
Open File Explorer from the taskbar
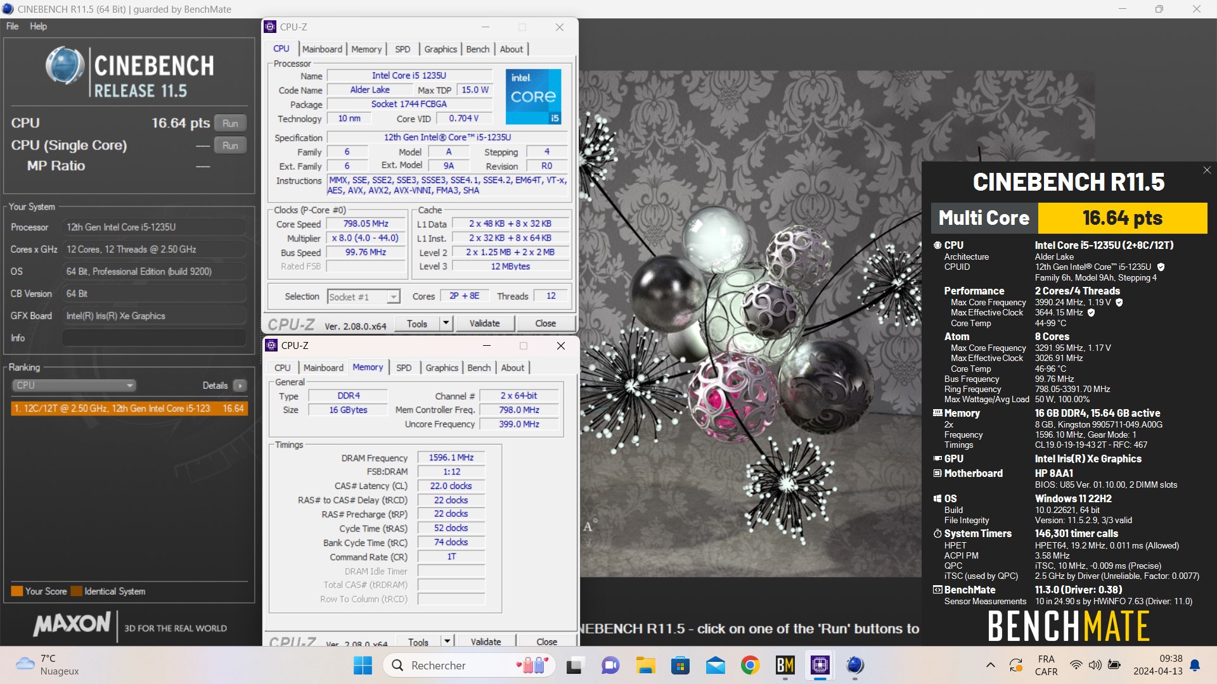point(645,665)
